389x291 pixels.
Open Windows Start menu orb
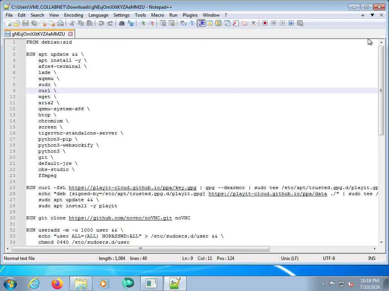(x=10, y=283)
